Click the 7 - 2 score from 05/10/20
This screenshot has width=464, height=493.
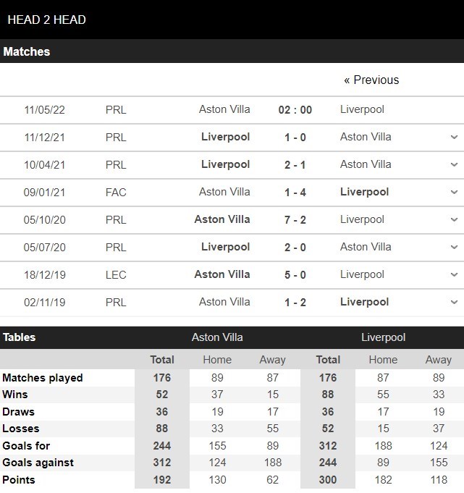(x=295, y=219)
